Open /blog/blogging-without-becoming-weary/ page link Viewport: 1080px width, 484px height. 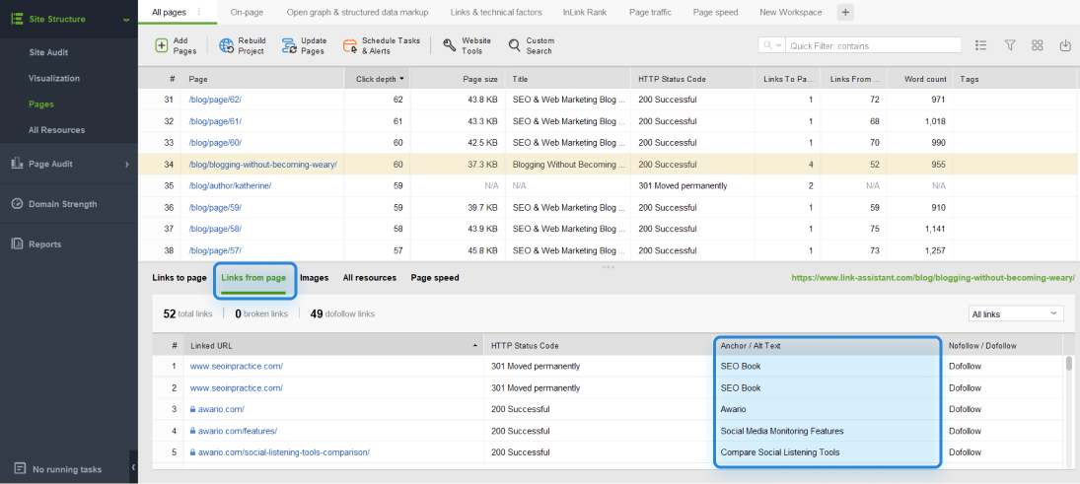pyautogui.click(x=262, y=165)
